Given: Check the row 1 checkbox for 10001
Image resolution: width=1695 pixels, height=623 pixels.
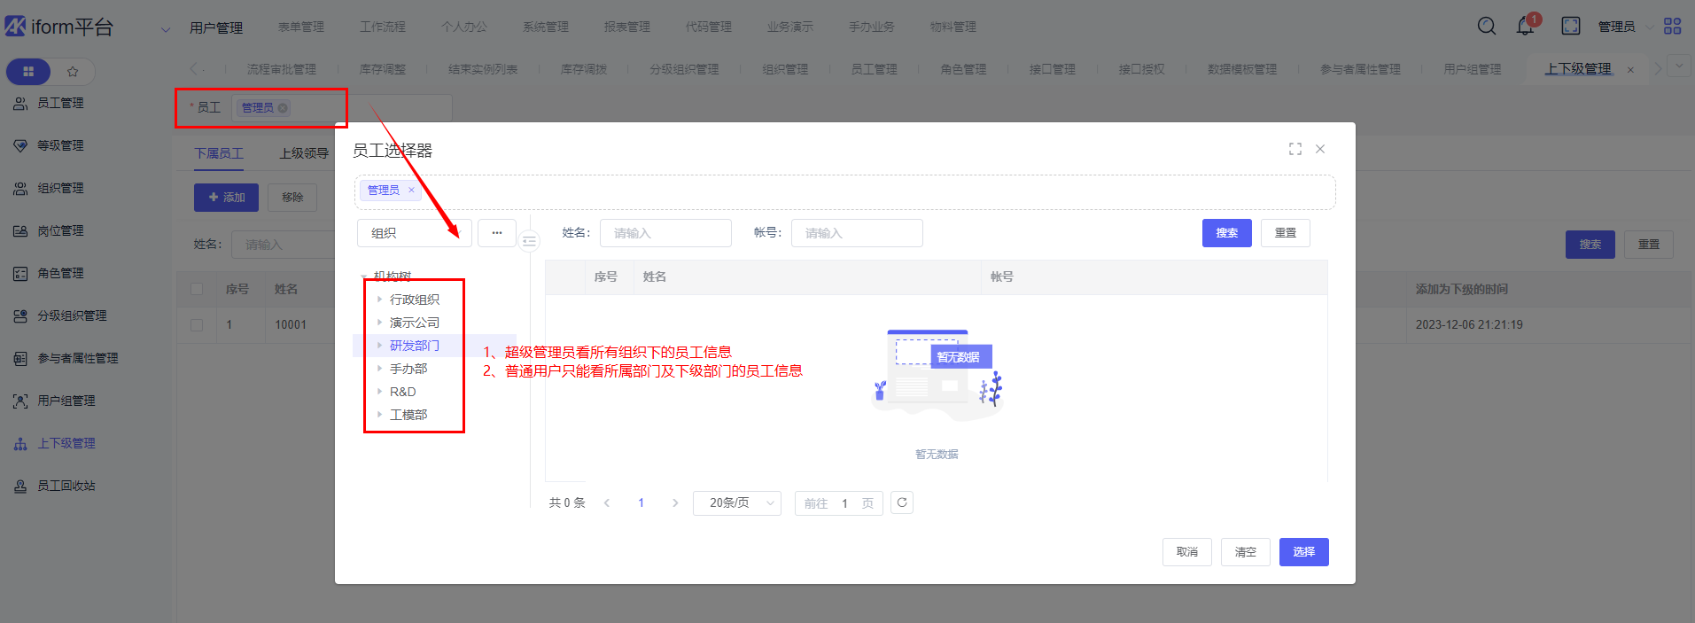Looking at the screenshot, I should [x=197, y=325].
